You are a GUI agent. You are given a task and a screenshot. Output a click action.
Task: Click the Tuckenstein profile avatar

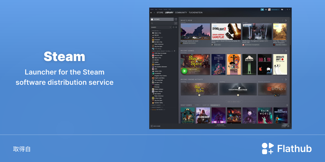coord(269,9)
